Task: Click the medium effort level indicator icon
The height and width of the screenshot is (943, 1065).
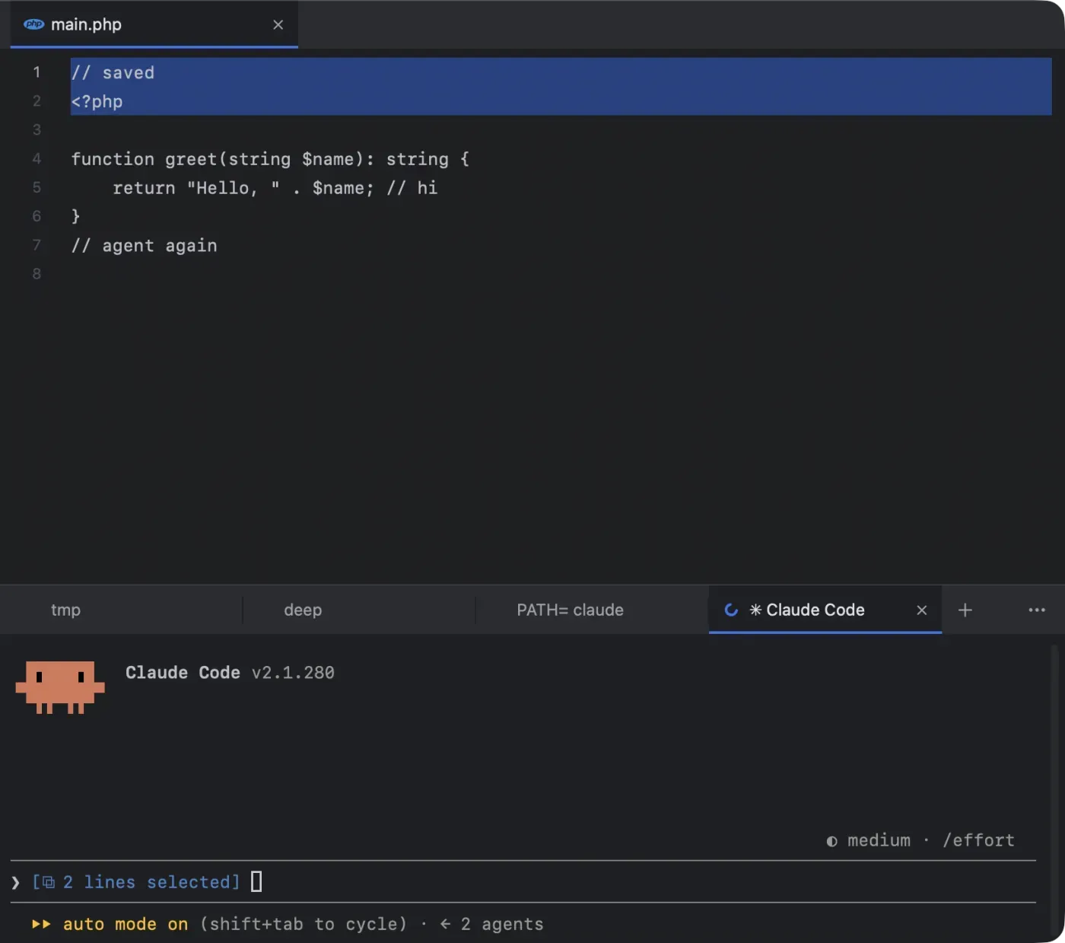Action: [832, 841]
